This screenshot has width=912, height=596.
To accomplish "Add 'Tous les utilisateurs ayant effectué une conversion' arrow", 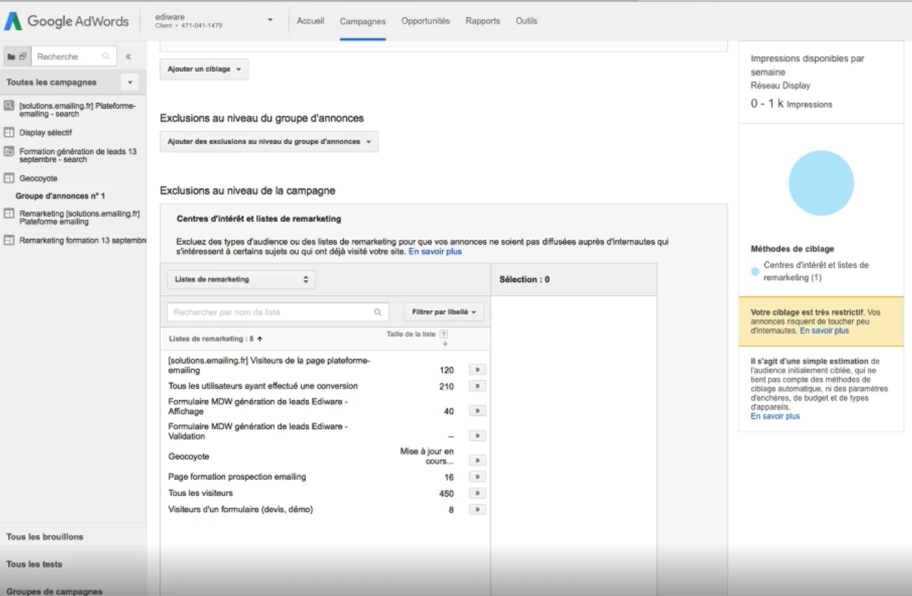I will 478,386.
